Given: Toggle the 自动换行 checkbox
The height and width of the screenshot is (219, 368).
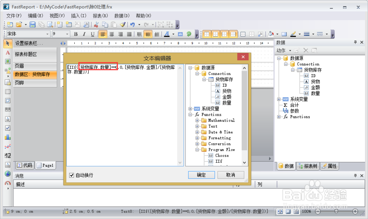Looking at the screenshot, I should [71, 175].
